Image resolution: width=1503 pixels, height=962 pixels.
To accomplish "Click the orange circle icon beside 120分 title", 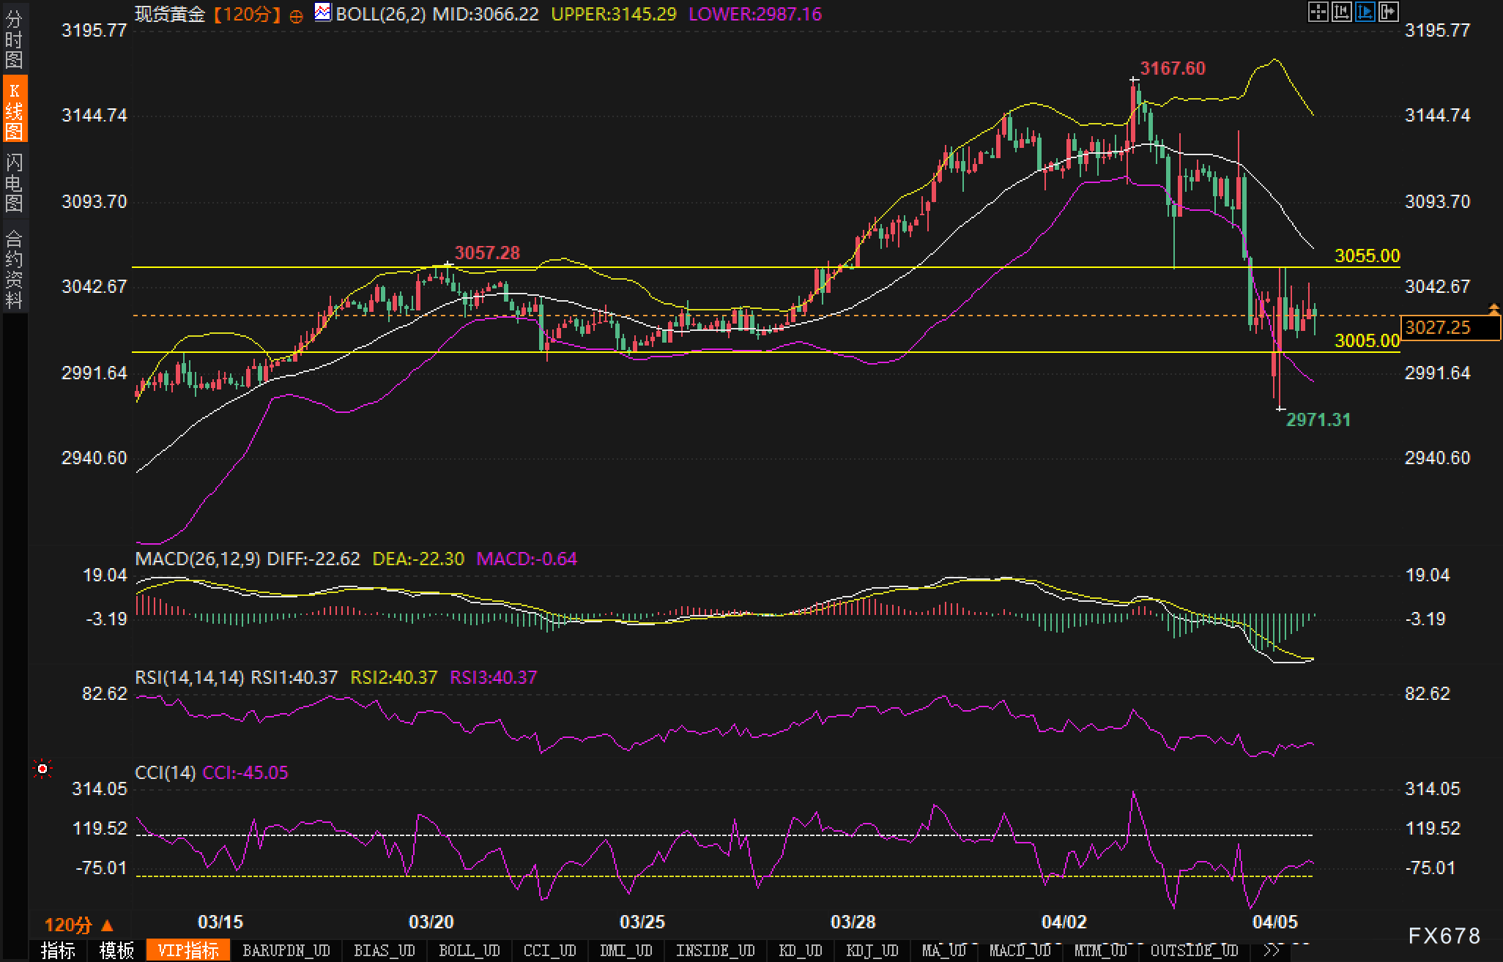I will coord(296,16).
